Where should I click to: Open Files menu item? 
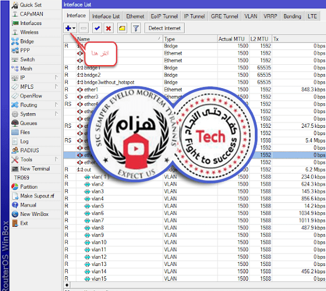coord(35,132)
